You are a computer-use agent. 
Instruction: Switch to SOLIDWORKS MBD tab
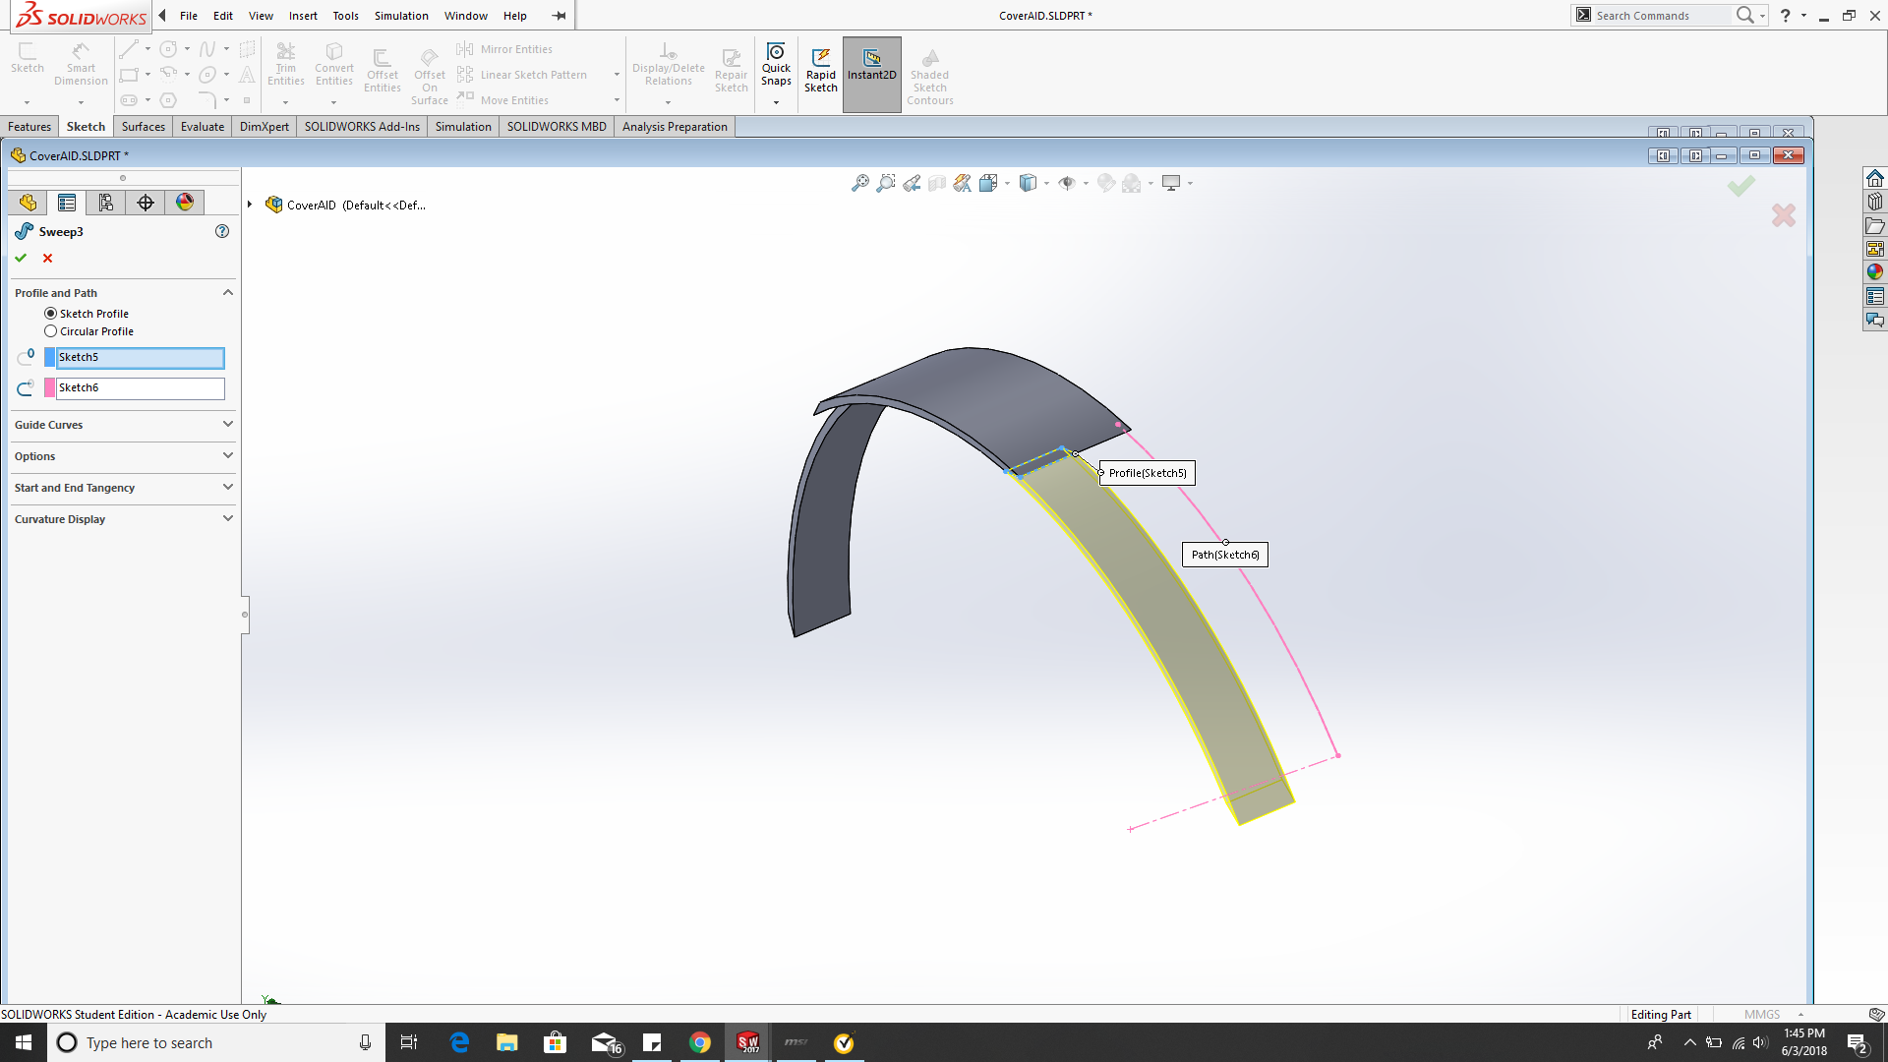point(557,127)
